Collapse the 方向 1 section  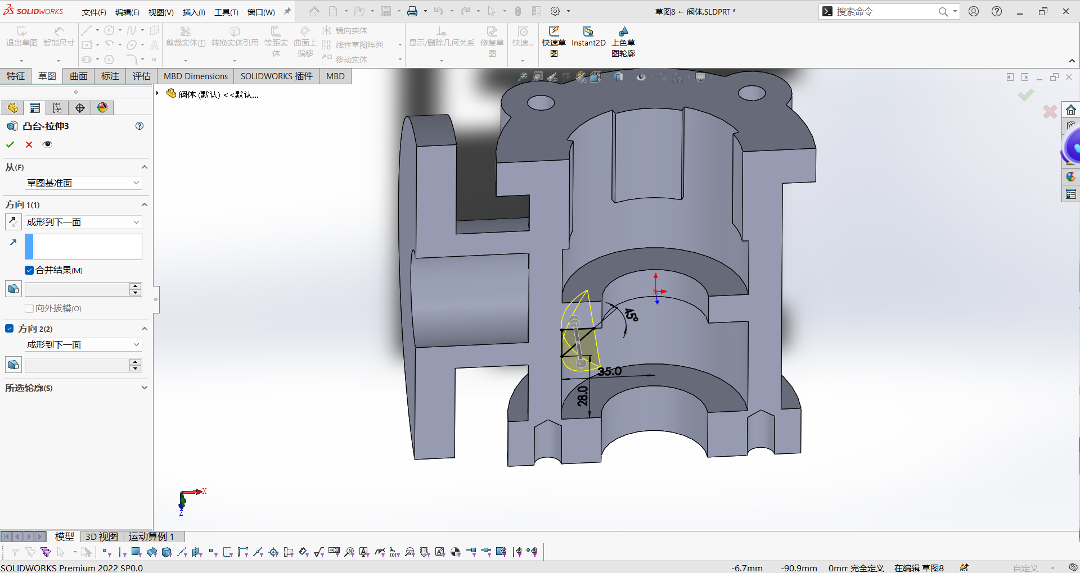click(145, 204)
